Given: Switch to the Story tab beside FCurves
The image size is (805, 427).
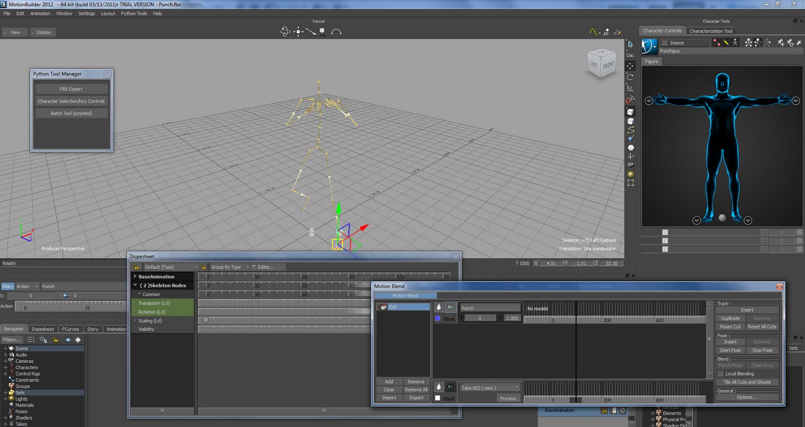Looking at the screenshot, I should tap(93, 329).
